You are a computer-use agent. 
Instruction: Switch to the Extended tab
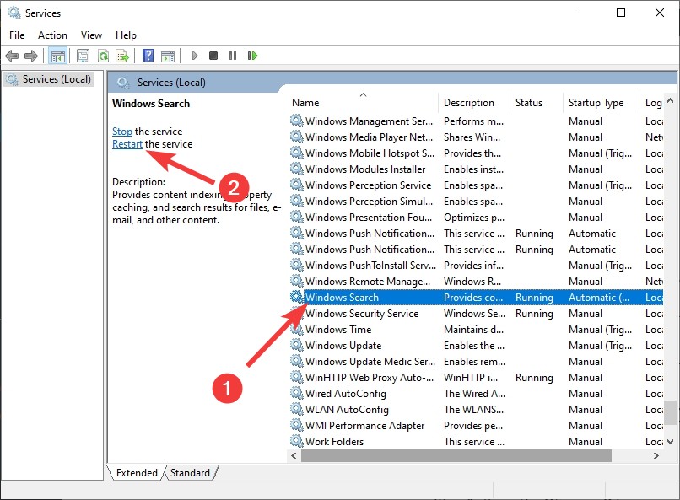(137, 473)
